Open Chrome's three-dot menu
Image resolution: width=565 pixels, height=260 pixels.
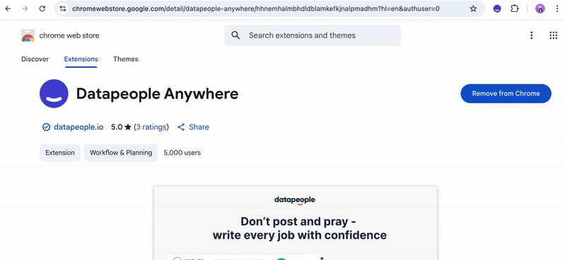pos(557,8)
